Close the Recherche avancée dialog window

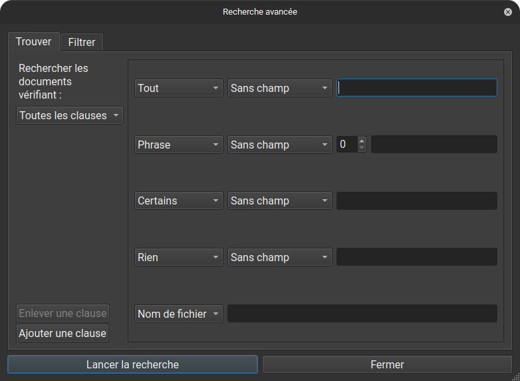coord(508,12)
